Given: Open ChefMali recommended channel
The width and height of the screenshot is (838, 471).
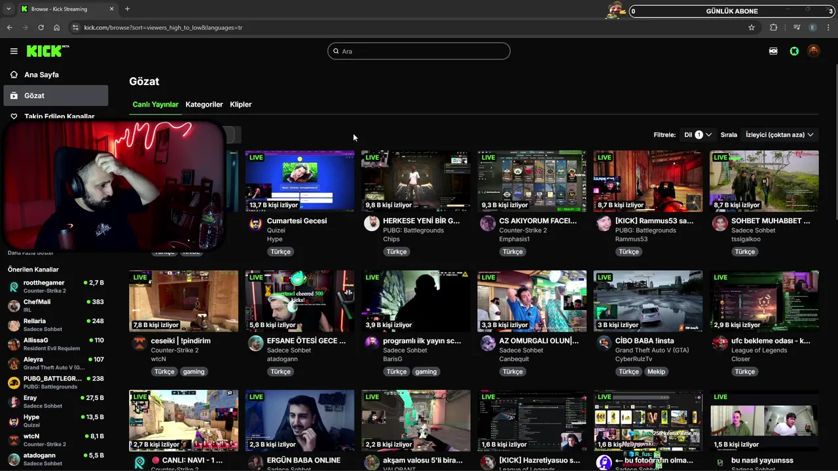Looking at the screenshot, I should (56, 305).
